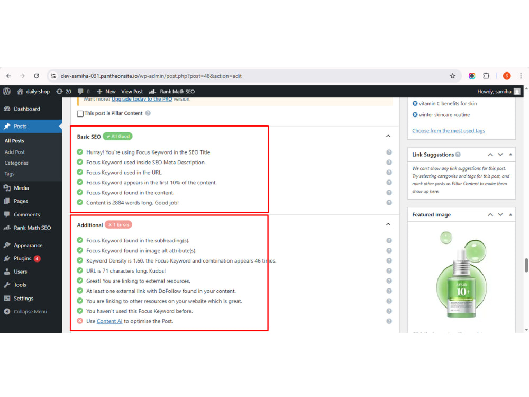Move Featured image panel up
This screenshot has width=529, height=397.
point(490,215)
